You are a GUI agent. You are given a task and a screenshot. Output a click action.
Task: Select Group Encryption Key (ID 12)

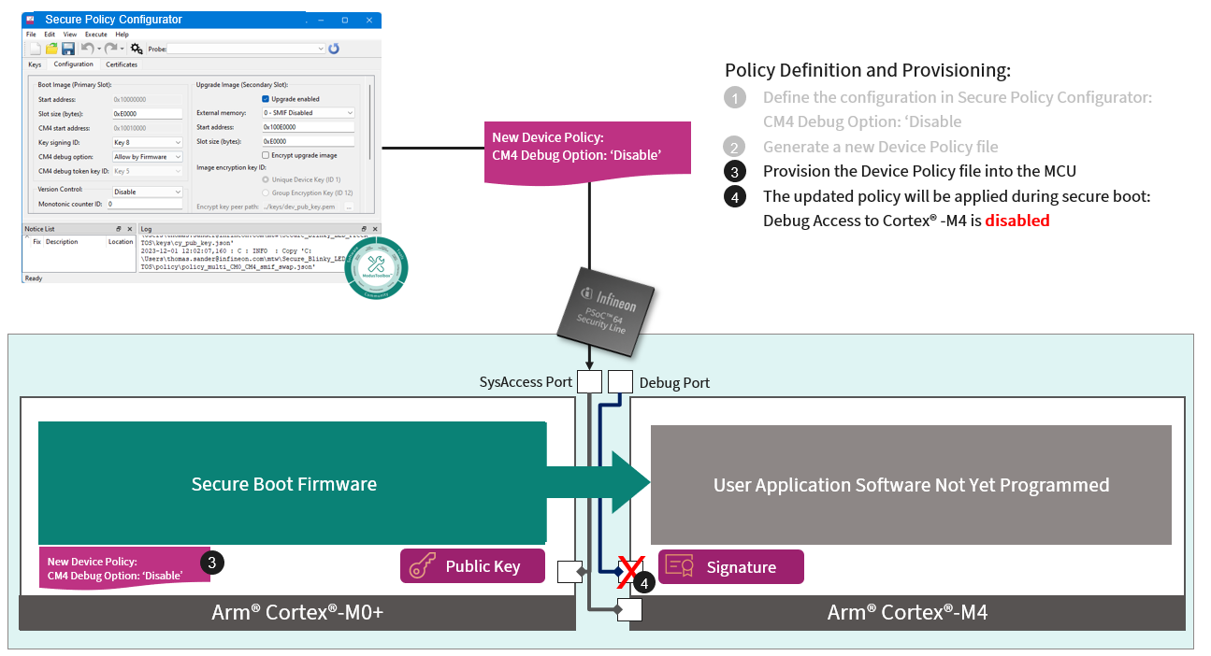click(267, 192)
